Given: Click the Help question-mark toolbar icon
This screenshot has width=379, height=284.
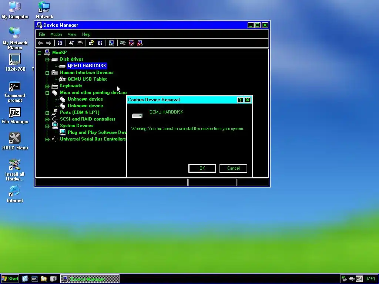Looking at the screenshot, I should pos(91,43).
